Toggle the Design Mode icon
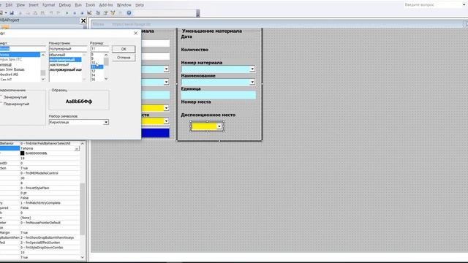 (x=89, y=13)
